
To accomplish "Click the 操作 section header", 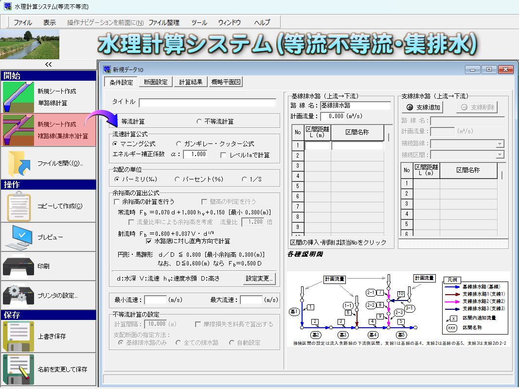I will tap(48, 185).
